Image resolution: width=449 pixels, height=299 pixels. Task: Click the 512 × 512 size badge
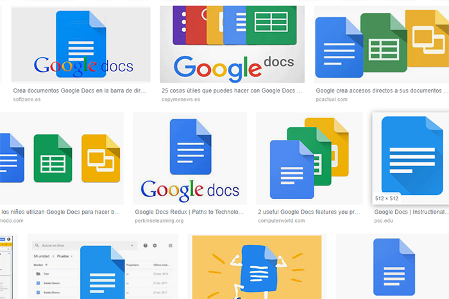point(386,199)
